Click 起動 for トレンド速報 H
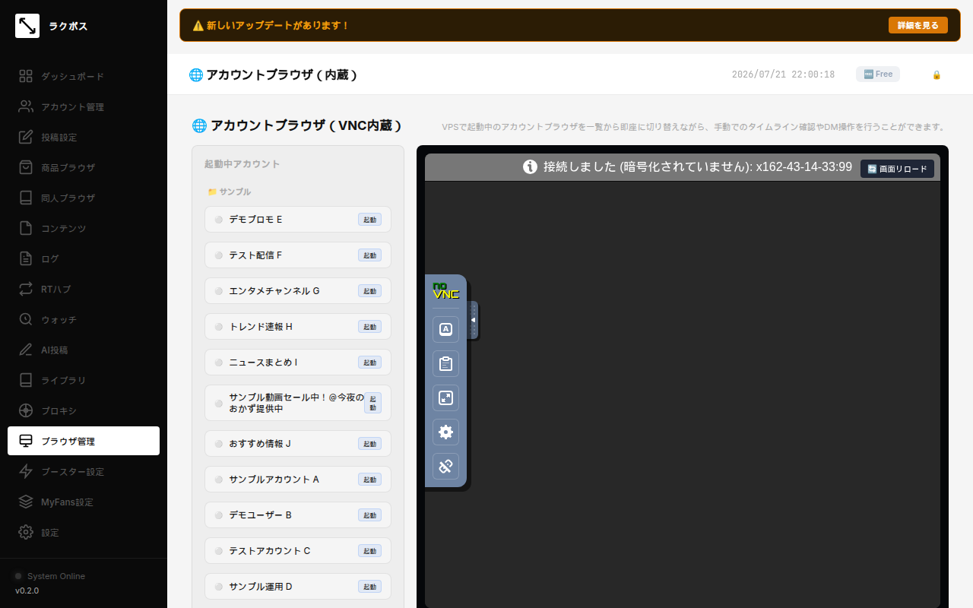Image resolution: width=973 pixels, height=608 pixels. (x=370, y=327)
